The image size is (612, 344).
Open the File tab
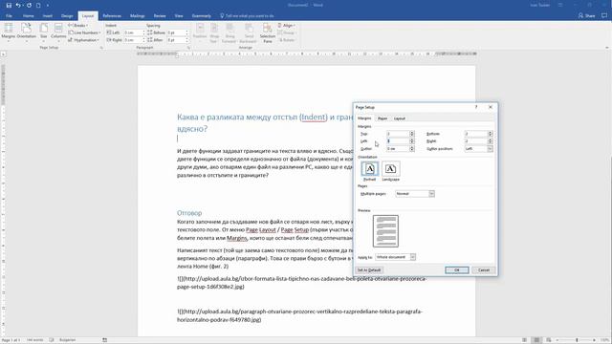click(9, 16)
